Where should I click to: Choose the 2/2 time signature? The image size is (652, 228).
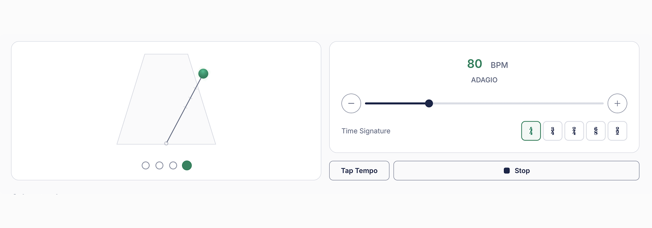tap(617, 131)
